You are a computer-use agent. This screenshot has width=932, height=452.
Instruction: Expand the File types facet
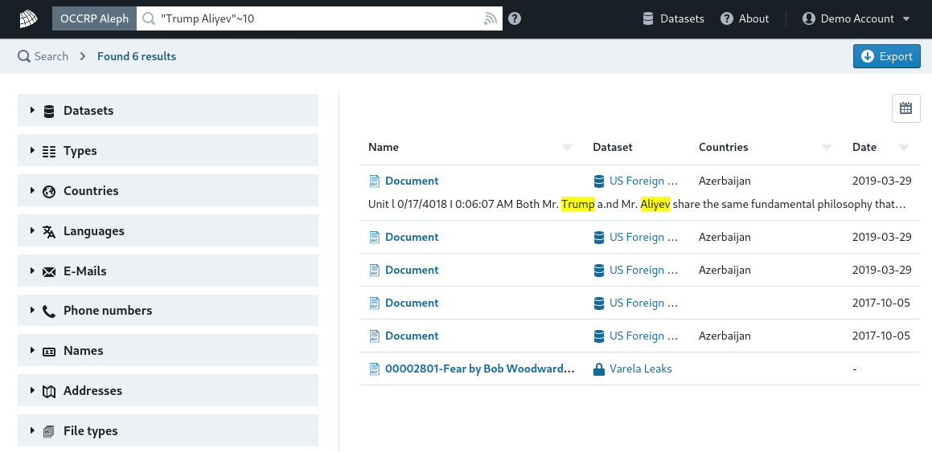[x=168, y=430]
